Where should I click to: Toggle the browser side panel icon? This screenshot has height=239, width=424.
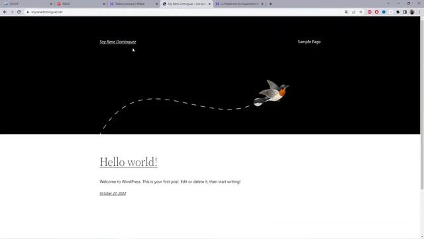[405, 12]
